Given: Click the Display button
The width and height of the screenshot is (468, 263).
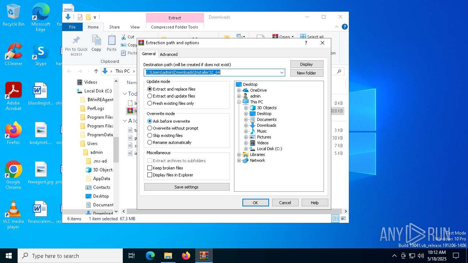Looking at the screenshot, I should pyautogui.click(x=307, y=64).
